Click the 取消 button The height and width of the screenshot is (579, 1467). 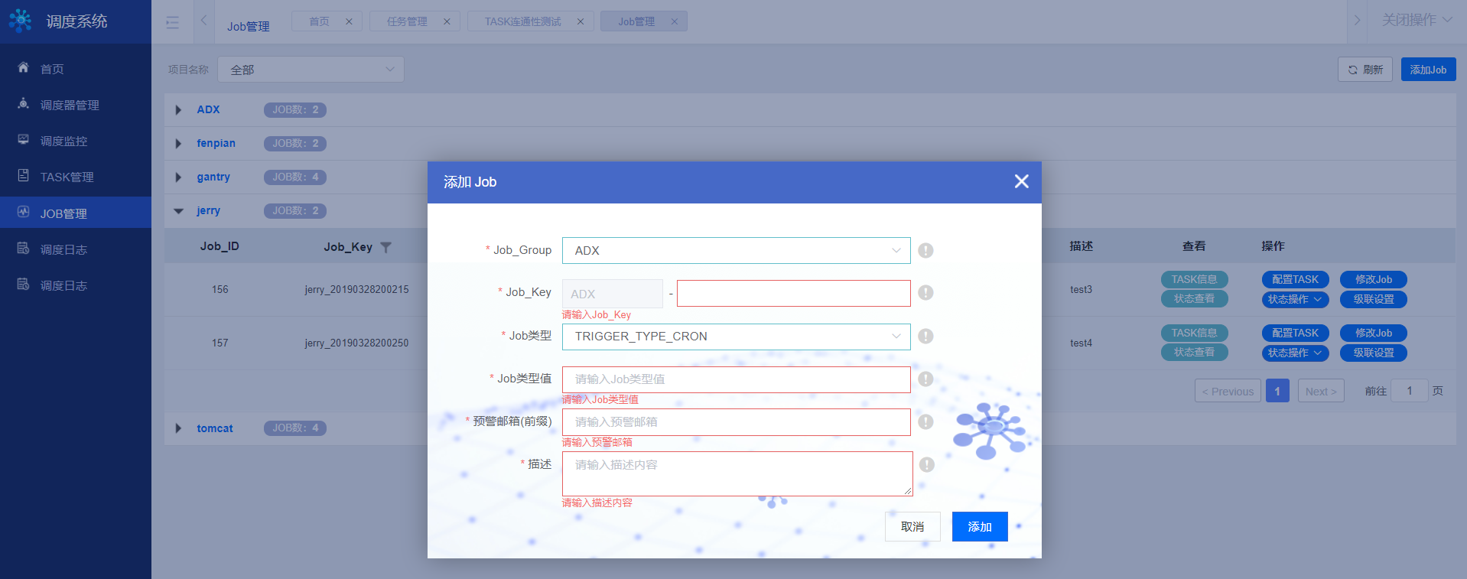tap(912, 526)
